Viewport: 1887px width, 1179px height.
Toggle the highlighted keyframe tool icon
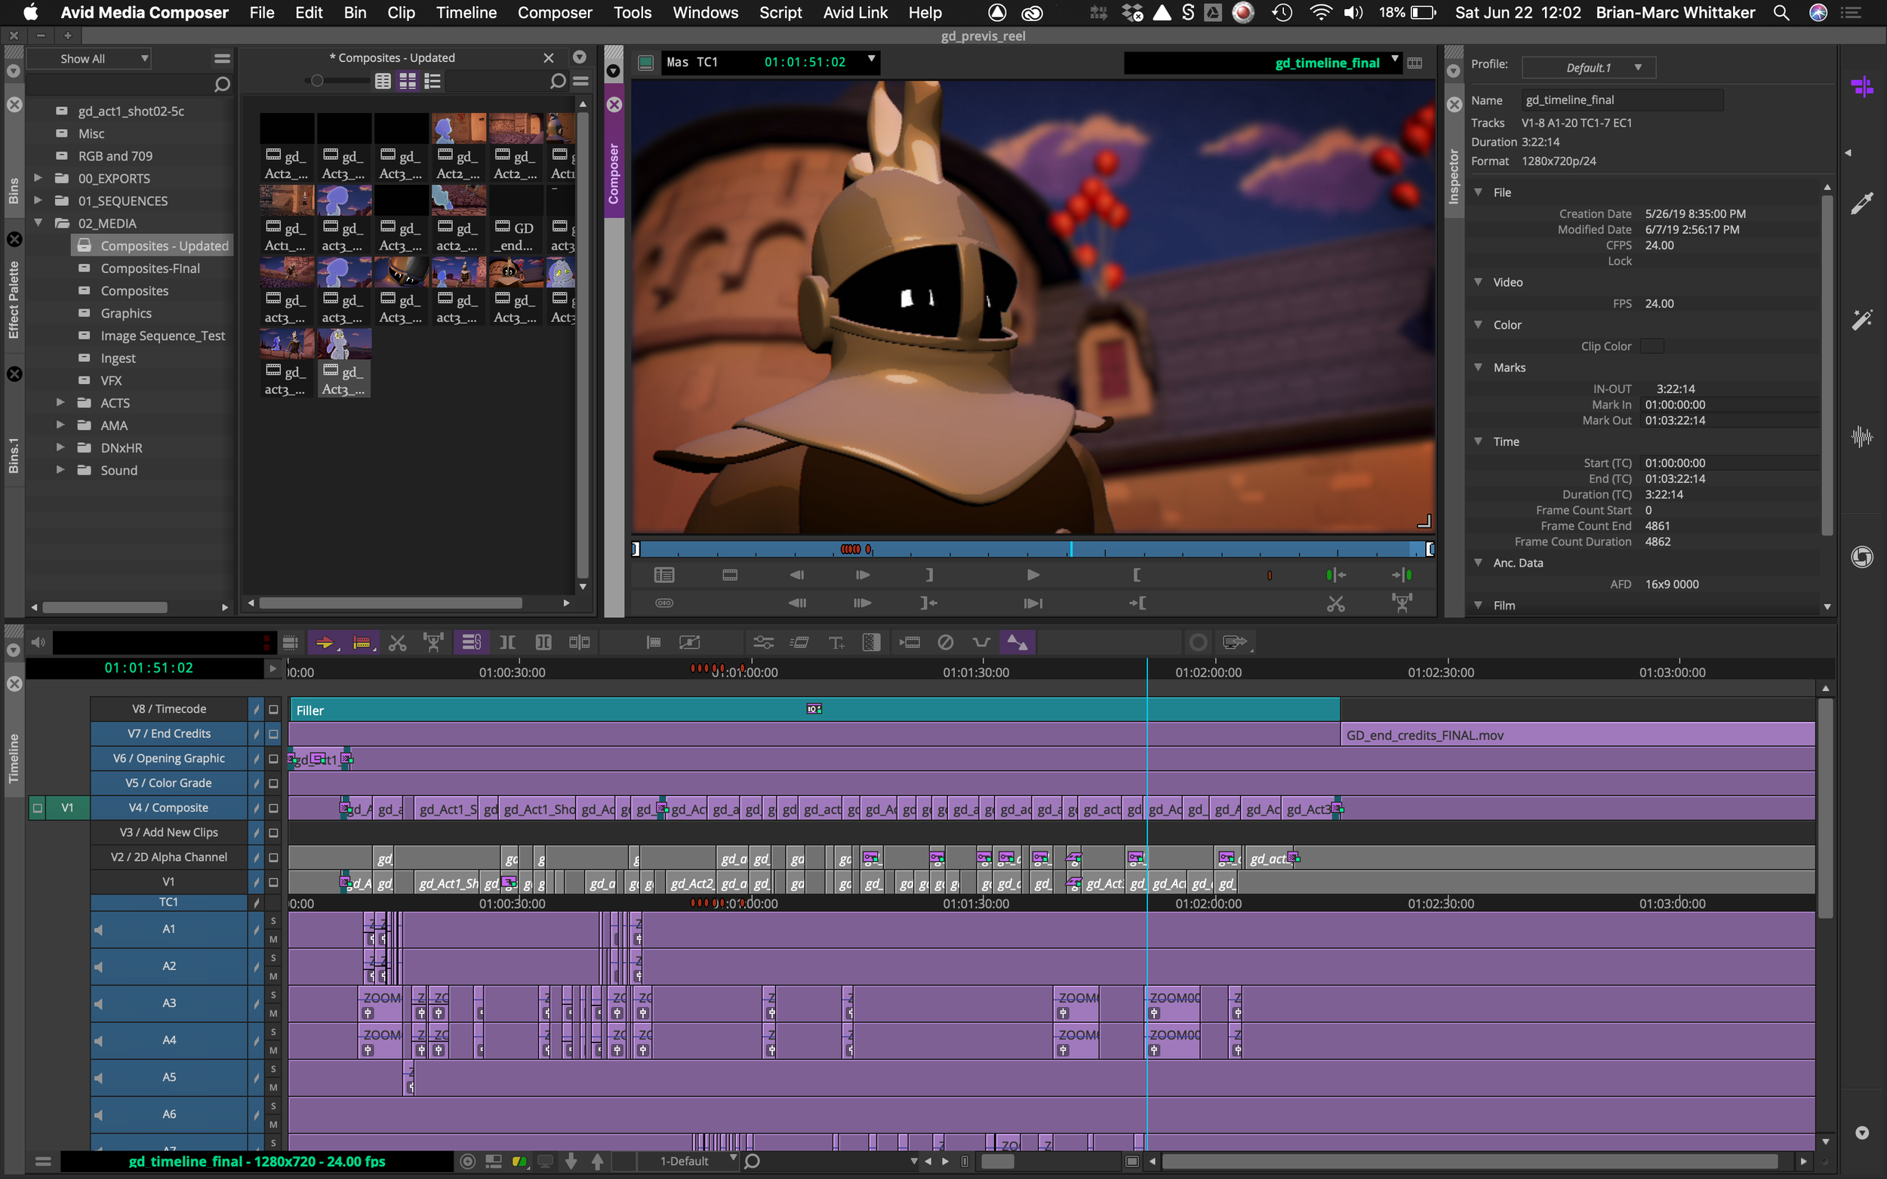(1017, 643)
